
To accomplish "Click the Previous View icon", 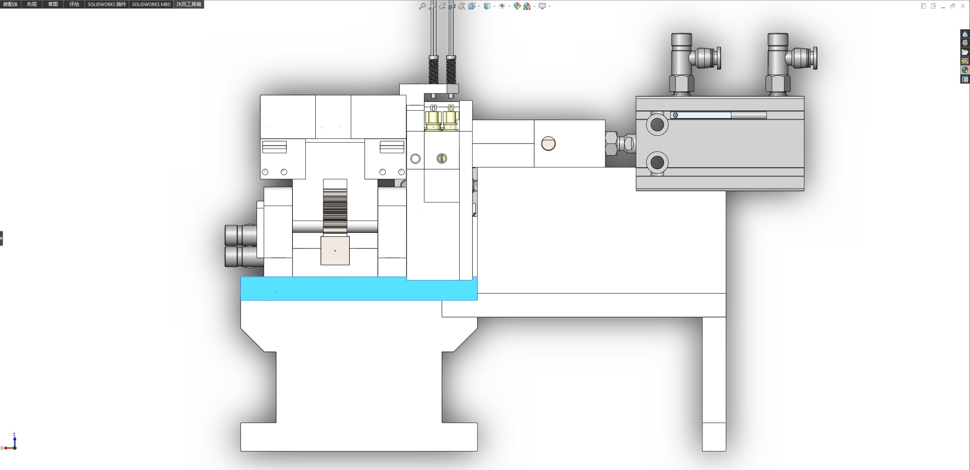I will pos(442,6).
